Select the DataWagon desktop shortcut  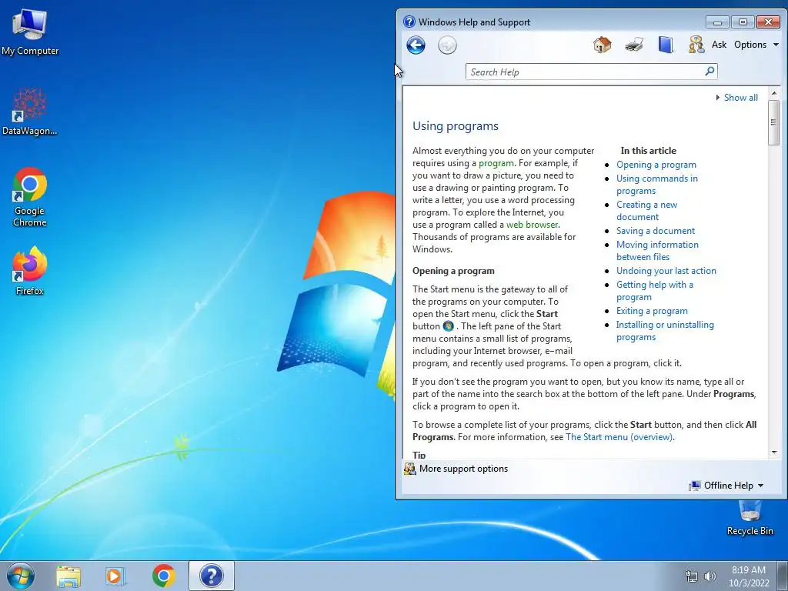pyautogui.click(x=30, y=112)
